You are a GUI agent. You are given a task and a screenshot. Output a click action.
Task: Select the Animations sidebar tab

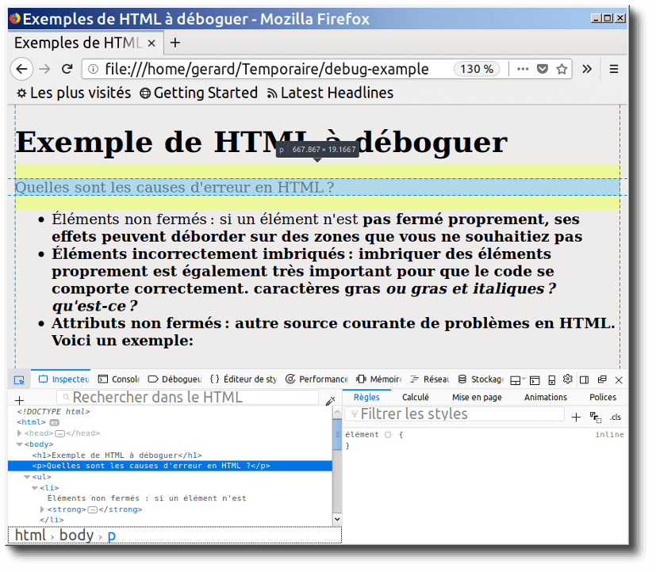[546, 398]
